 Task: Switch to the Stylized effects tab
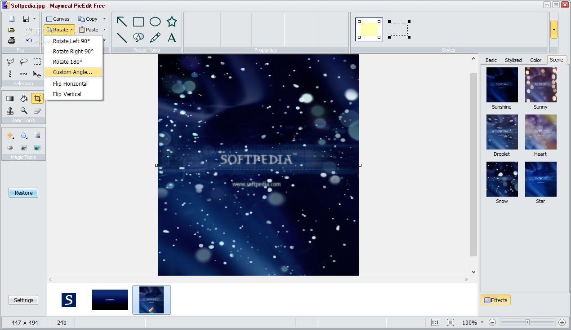tap(513, 60)
